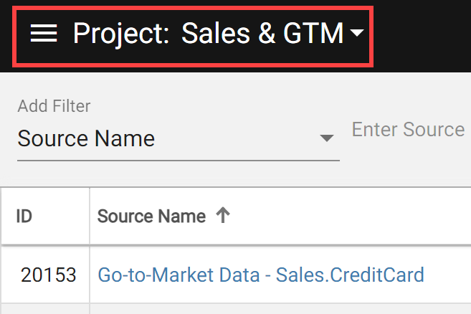Click the gray arrow of Add Filter select
The image size is (471, 314).
coord(327,138)
